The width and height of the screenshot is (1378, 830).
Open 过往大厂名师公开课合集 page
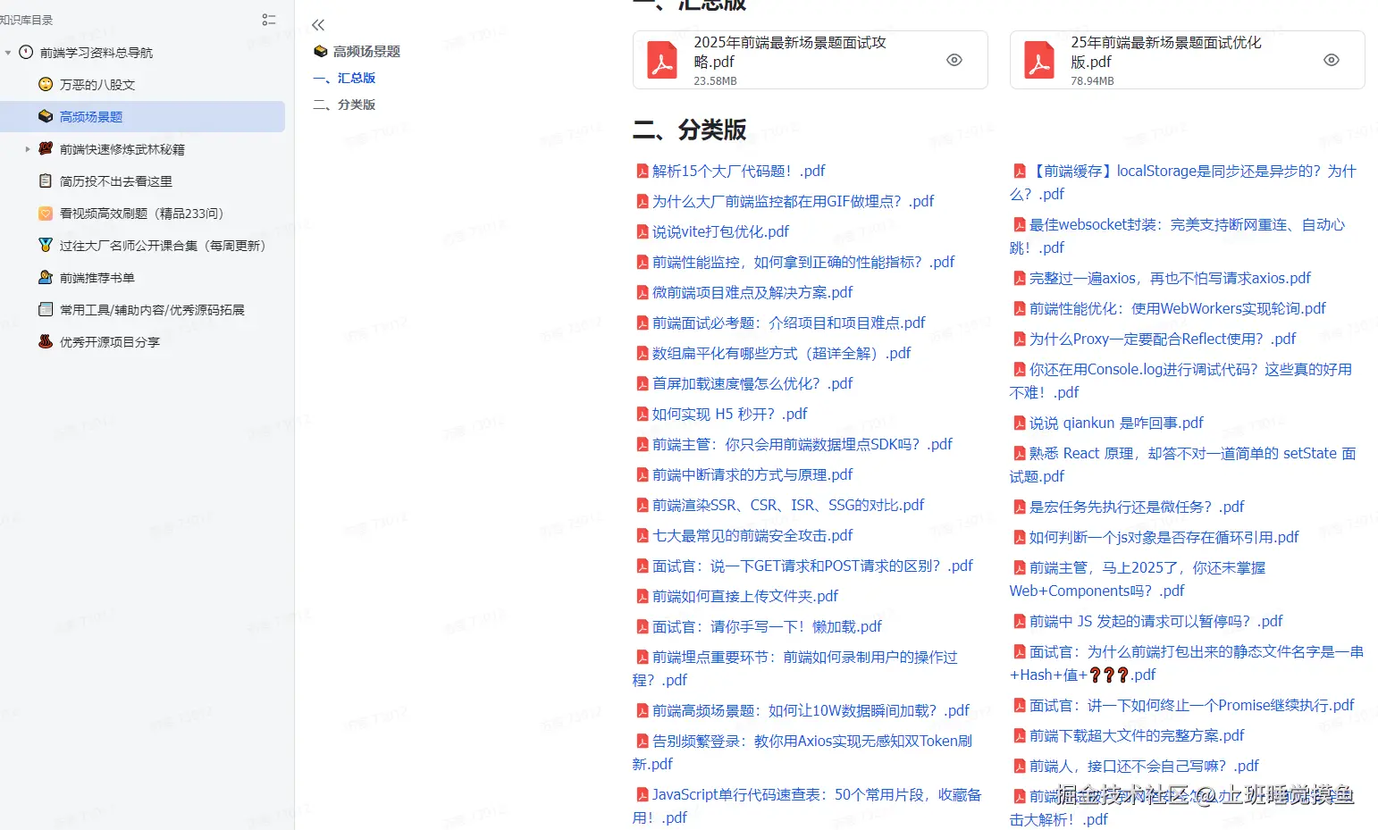(x=163, y=246)
